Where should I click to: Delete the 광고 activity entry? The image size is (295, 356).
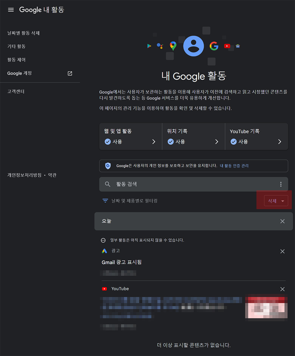282,251
